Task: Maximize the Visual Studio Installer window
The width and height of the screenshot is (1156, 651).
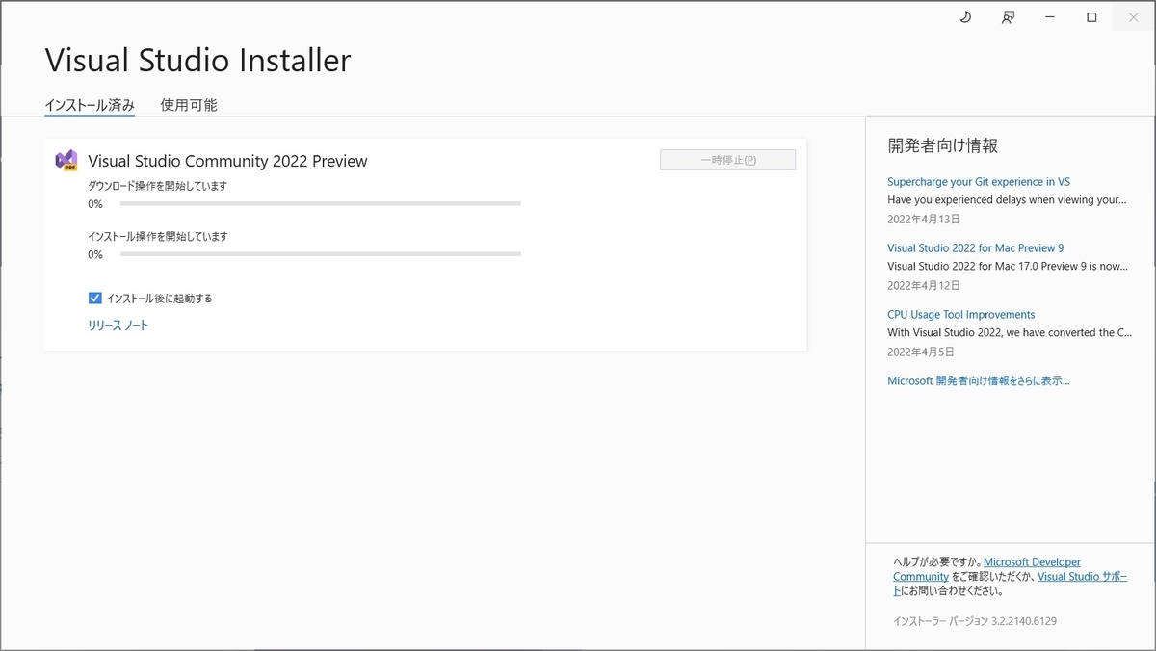Action: (1091, 17)
